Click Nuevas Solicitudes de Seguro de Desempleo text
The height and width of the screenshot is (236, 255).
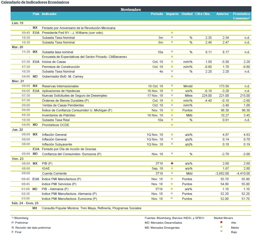(74, 96)
